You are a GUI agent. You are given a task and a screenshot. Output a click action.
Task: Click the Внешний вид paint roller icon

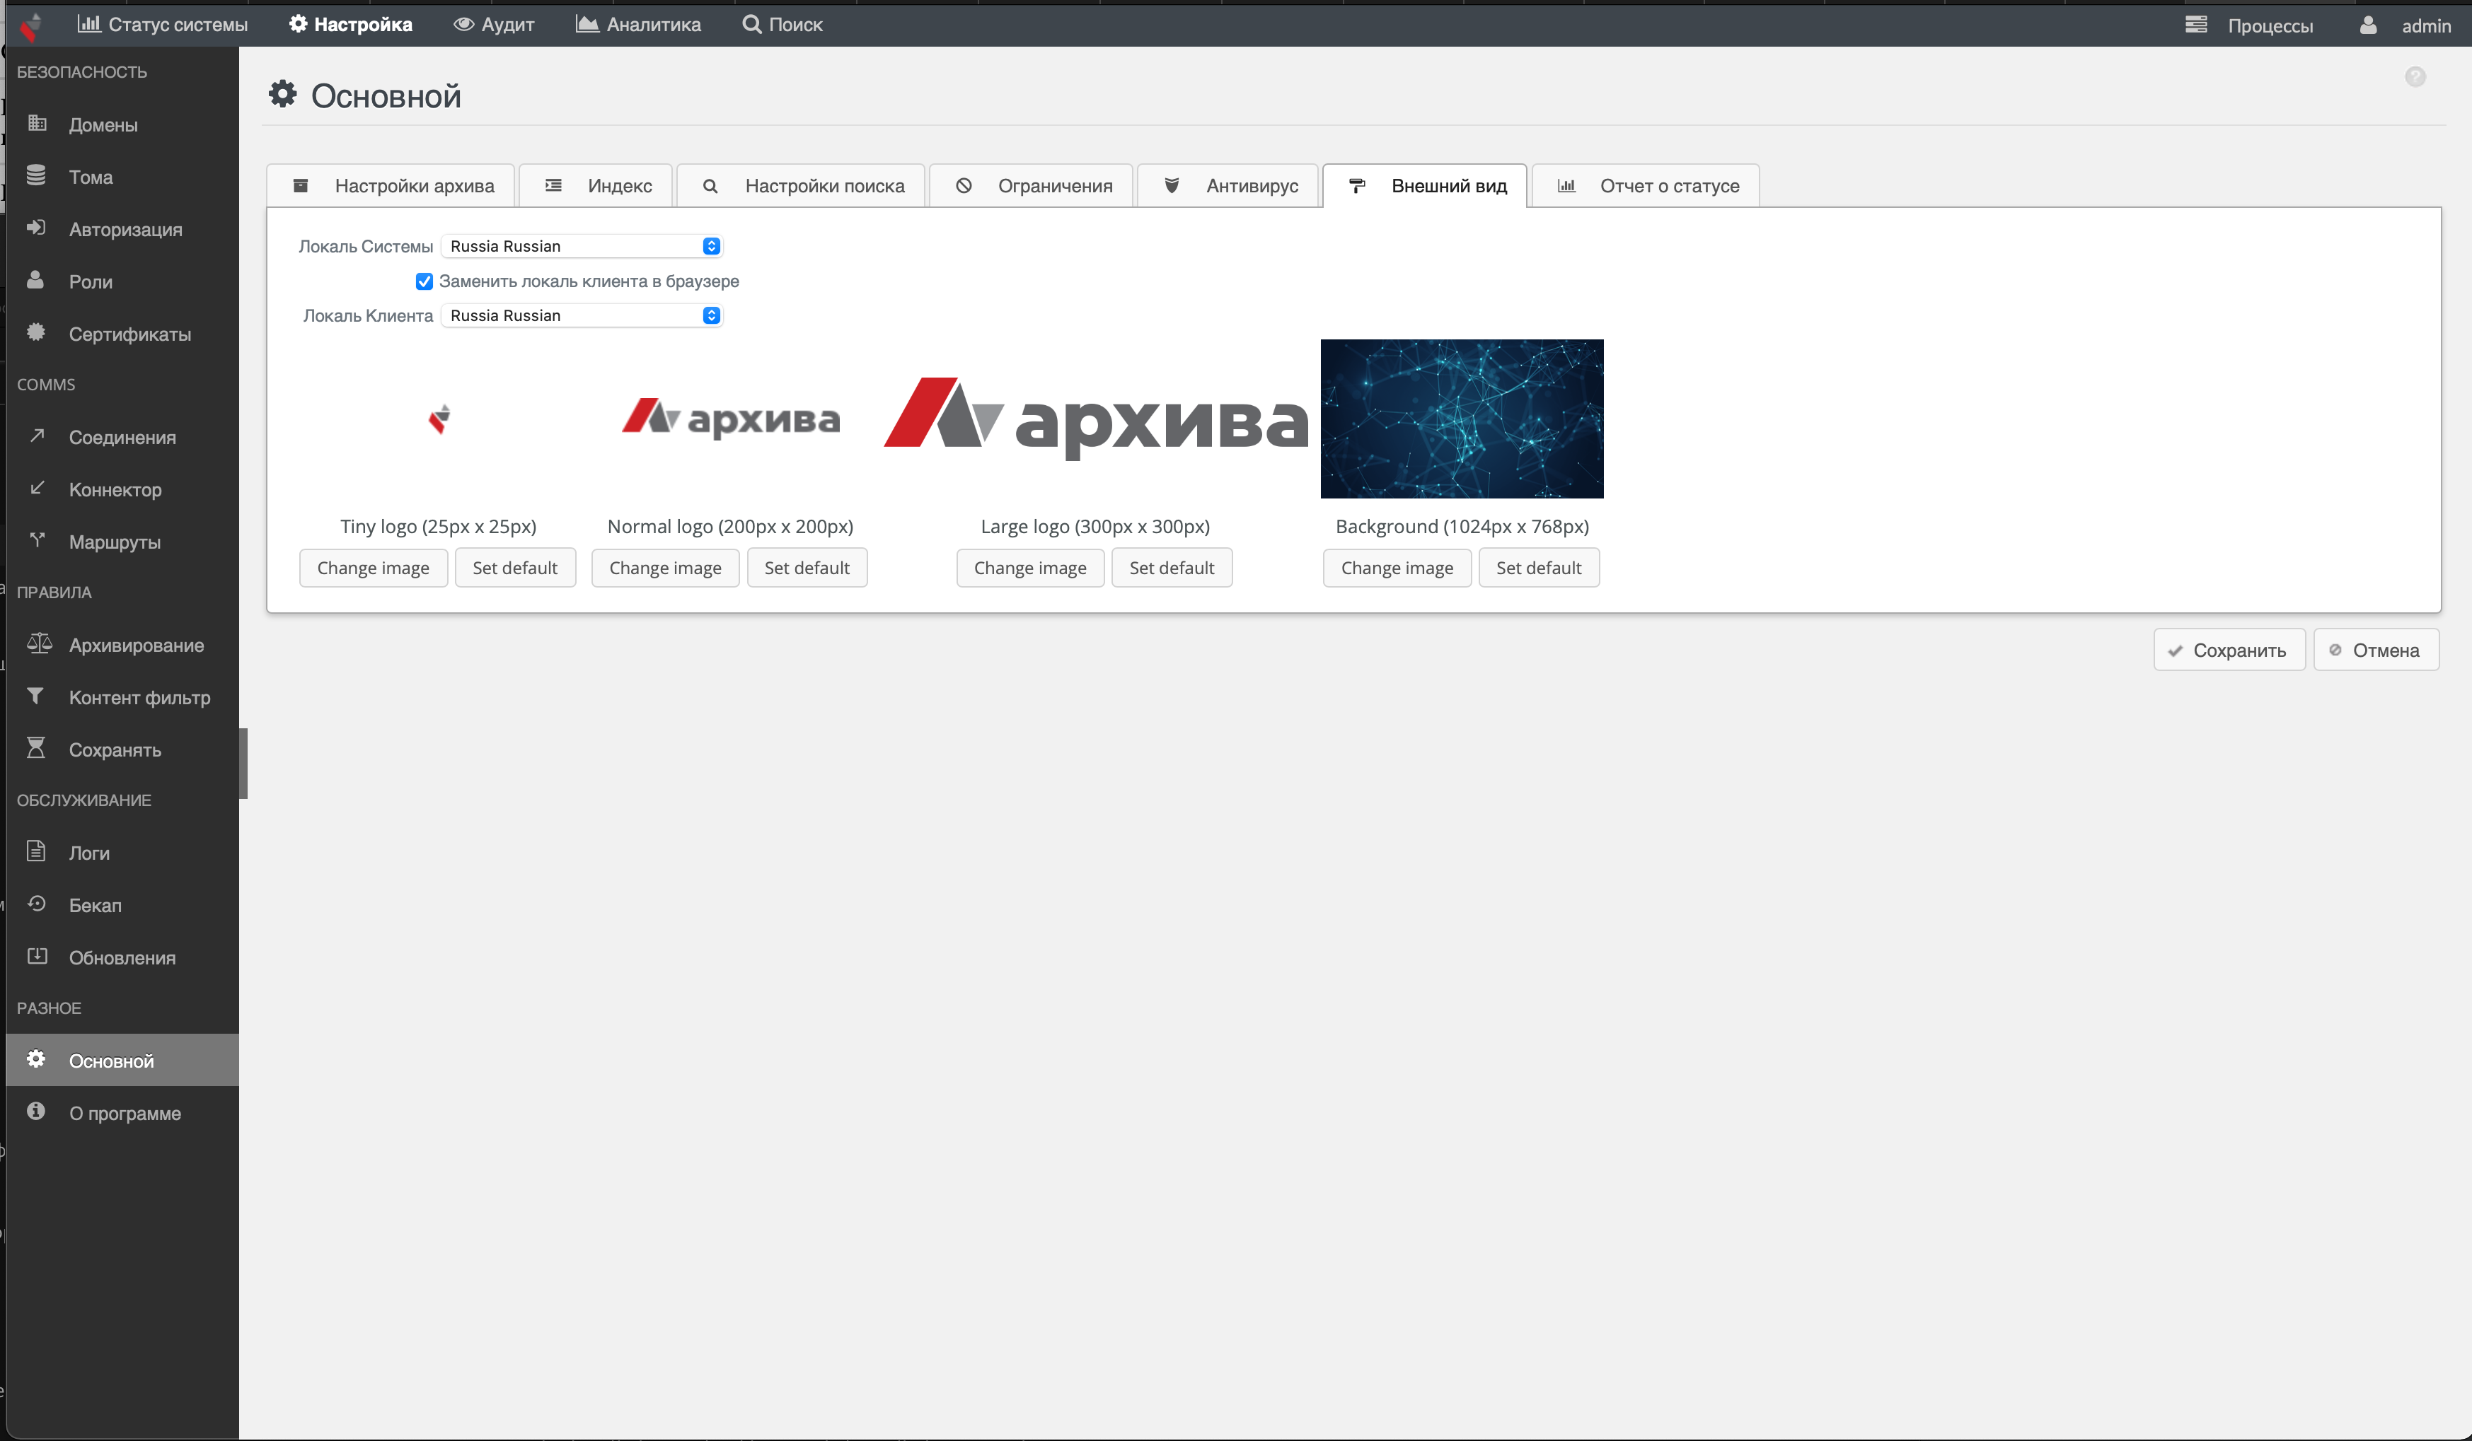[1358, 185]
